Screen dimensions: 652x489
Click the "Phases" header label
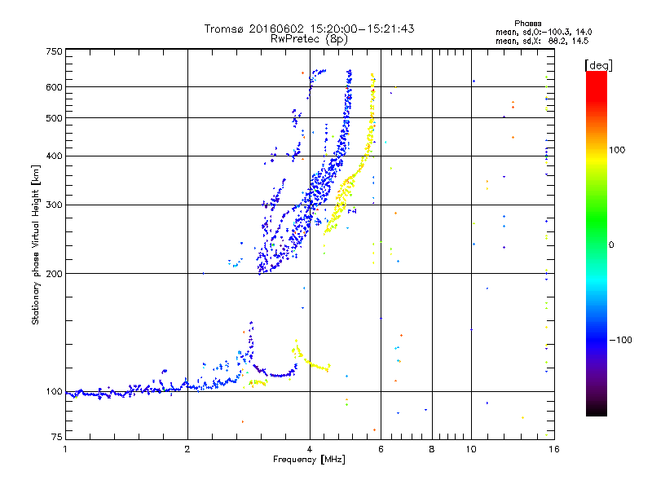[x=527, y=24]
